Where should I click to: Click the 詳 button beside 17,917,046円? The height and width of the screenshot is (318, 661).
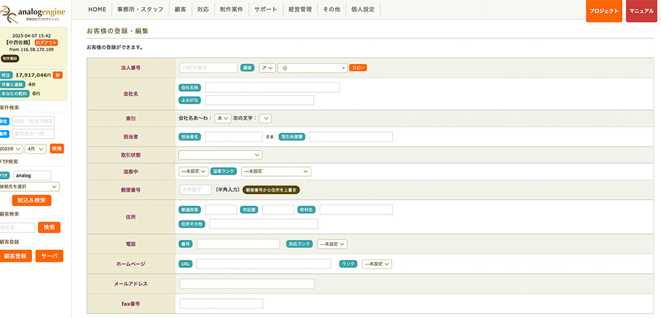(x=58, y=75)
